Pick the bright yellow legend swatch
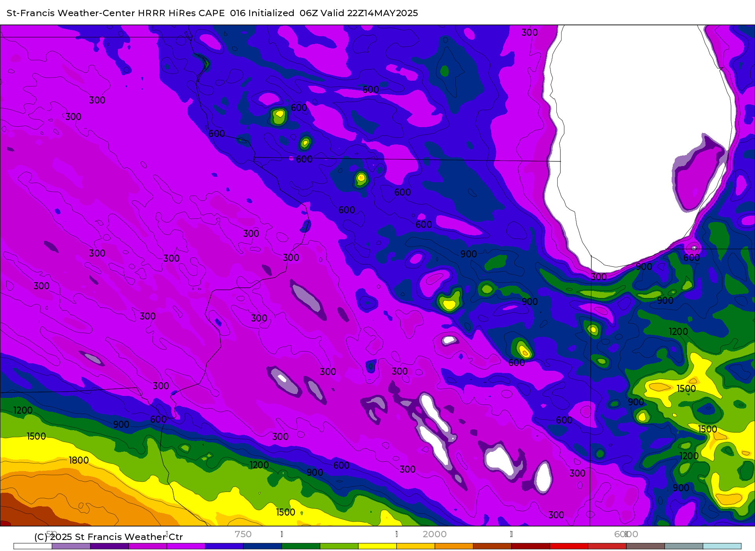The height and width of the screenshot is (551, 755). click(x=377, y=546)
